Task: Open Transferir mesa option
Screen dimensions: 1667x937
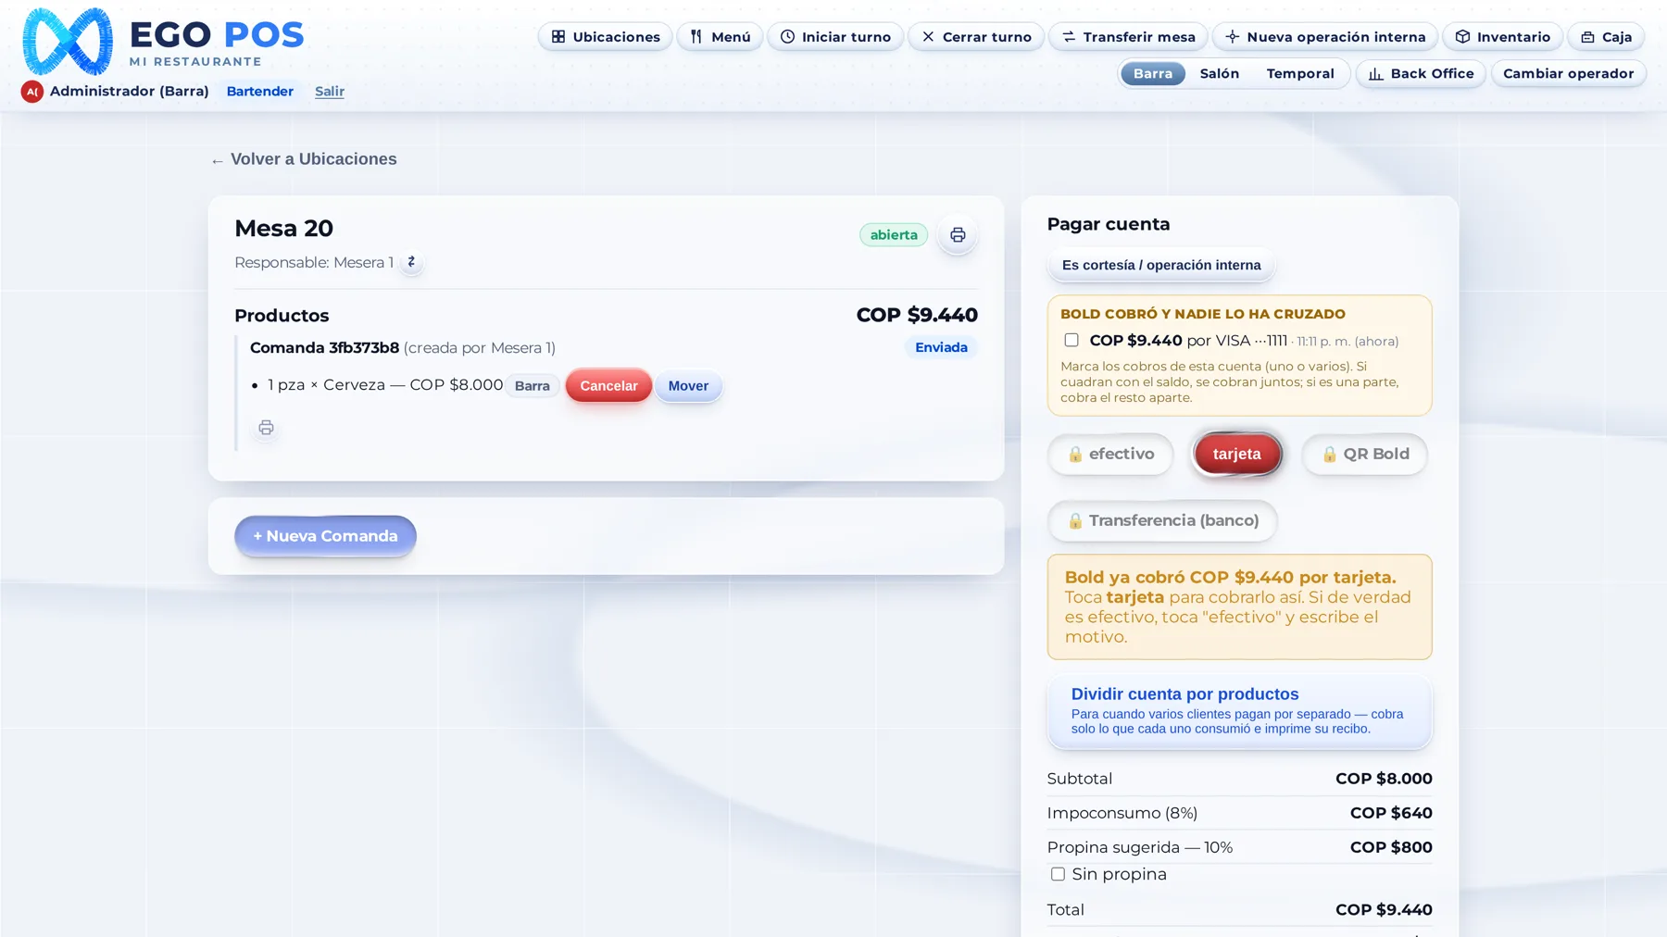Action: [x=1128, y=37]
